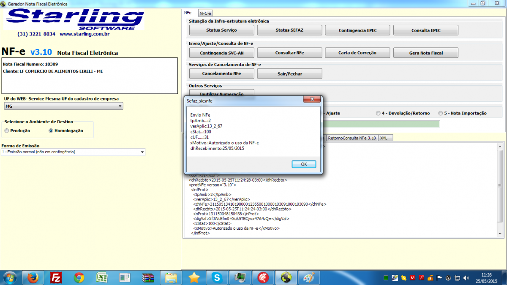
Task: Click the globe application taskbar icon
Action: coord(286,277)
